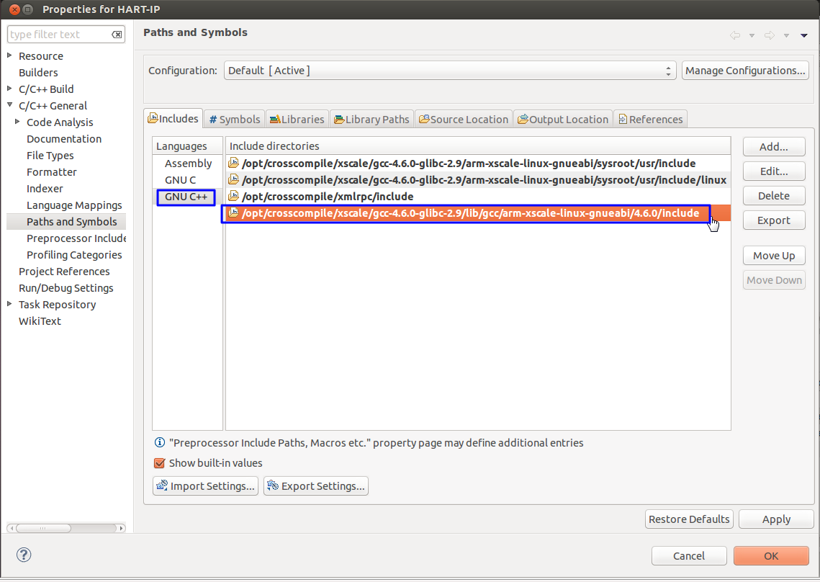Click the file icon beside the xmlrpc include entry

233,196
